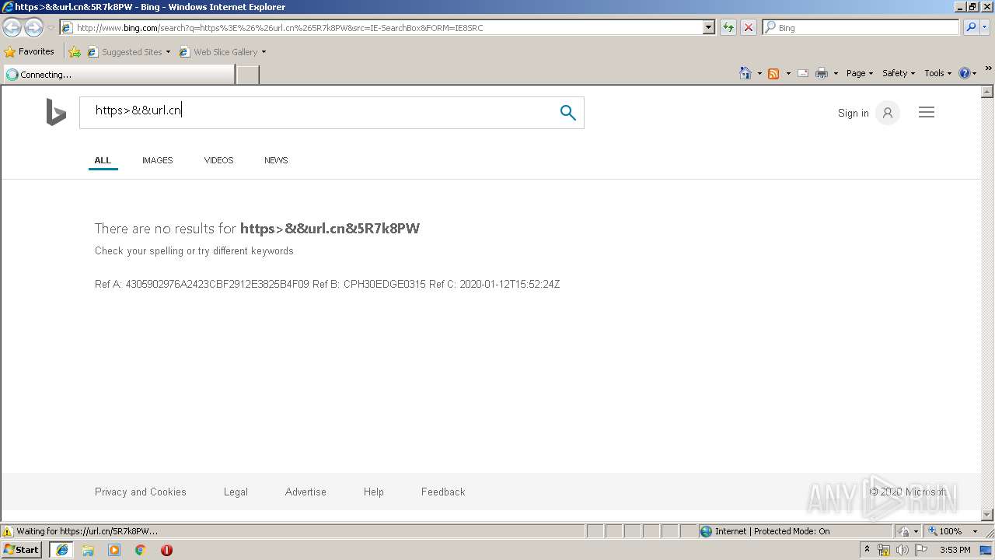Open media player from taskbar
The width and height of the screenshot is (995, 560).
114,550
